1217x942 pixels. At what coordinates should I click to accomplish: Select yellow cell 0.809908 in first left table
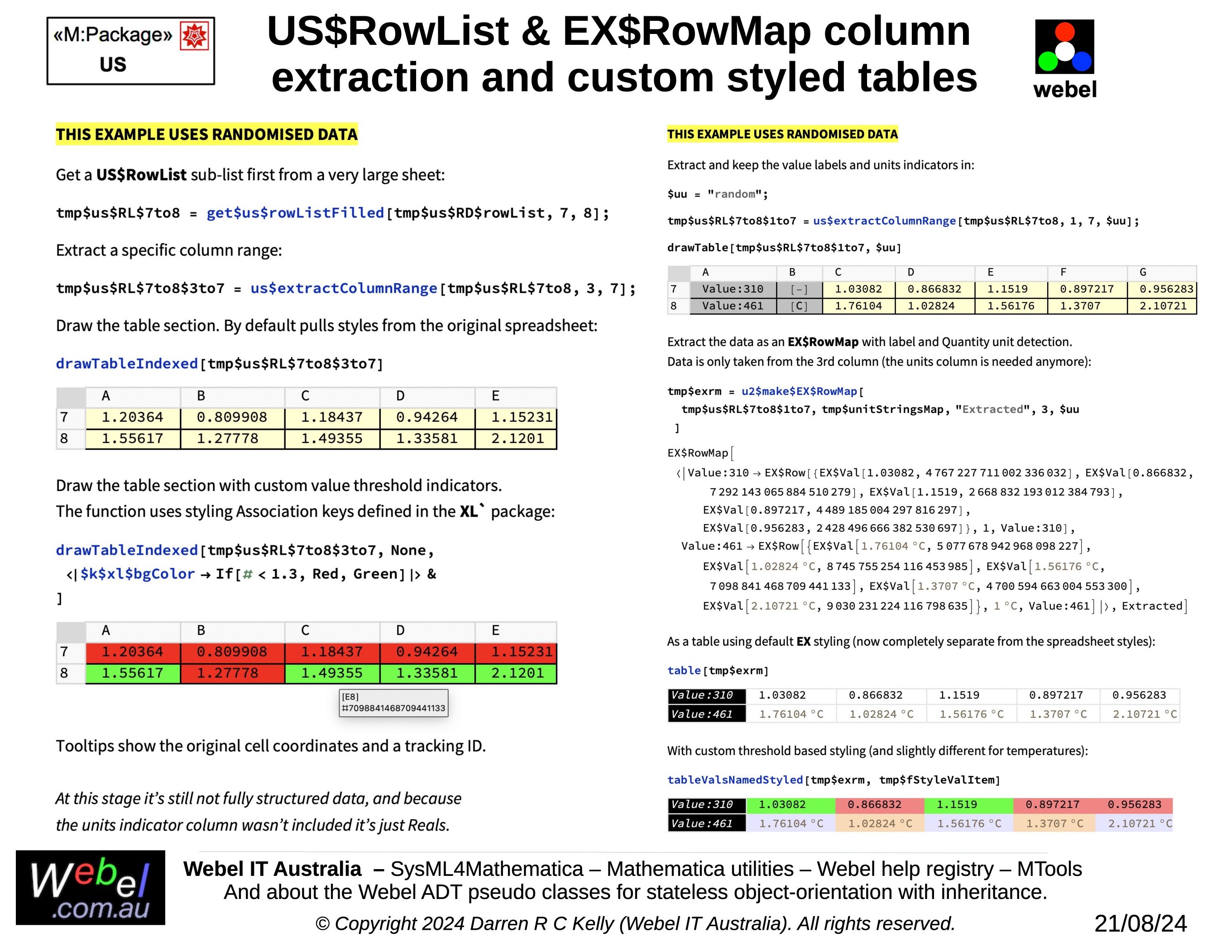[232, 418]
